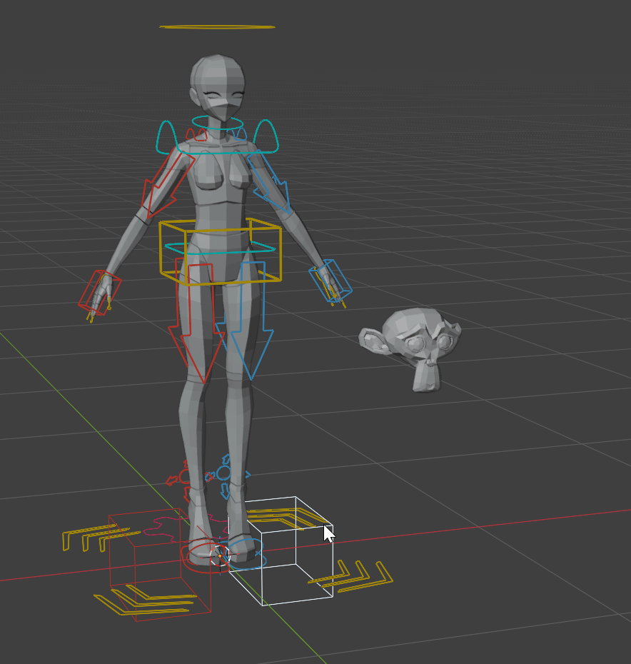Screen dimensions: 631x664
Task: Select the character's head mesh
Action: click(217, 87)
